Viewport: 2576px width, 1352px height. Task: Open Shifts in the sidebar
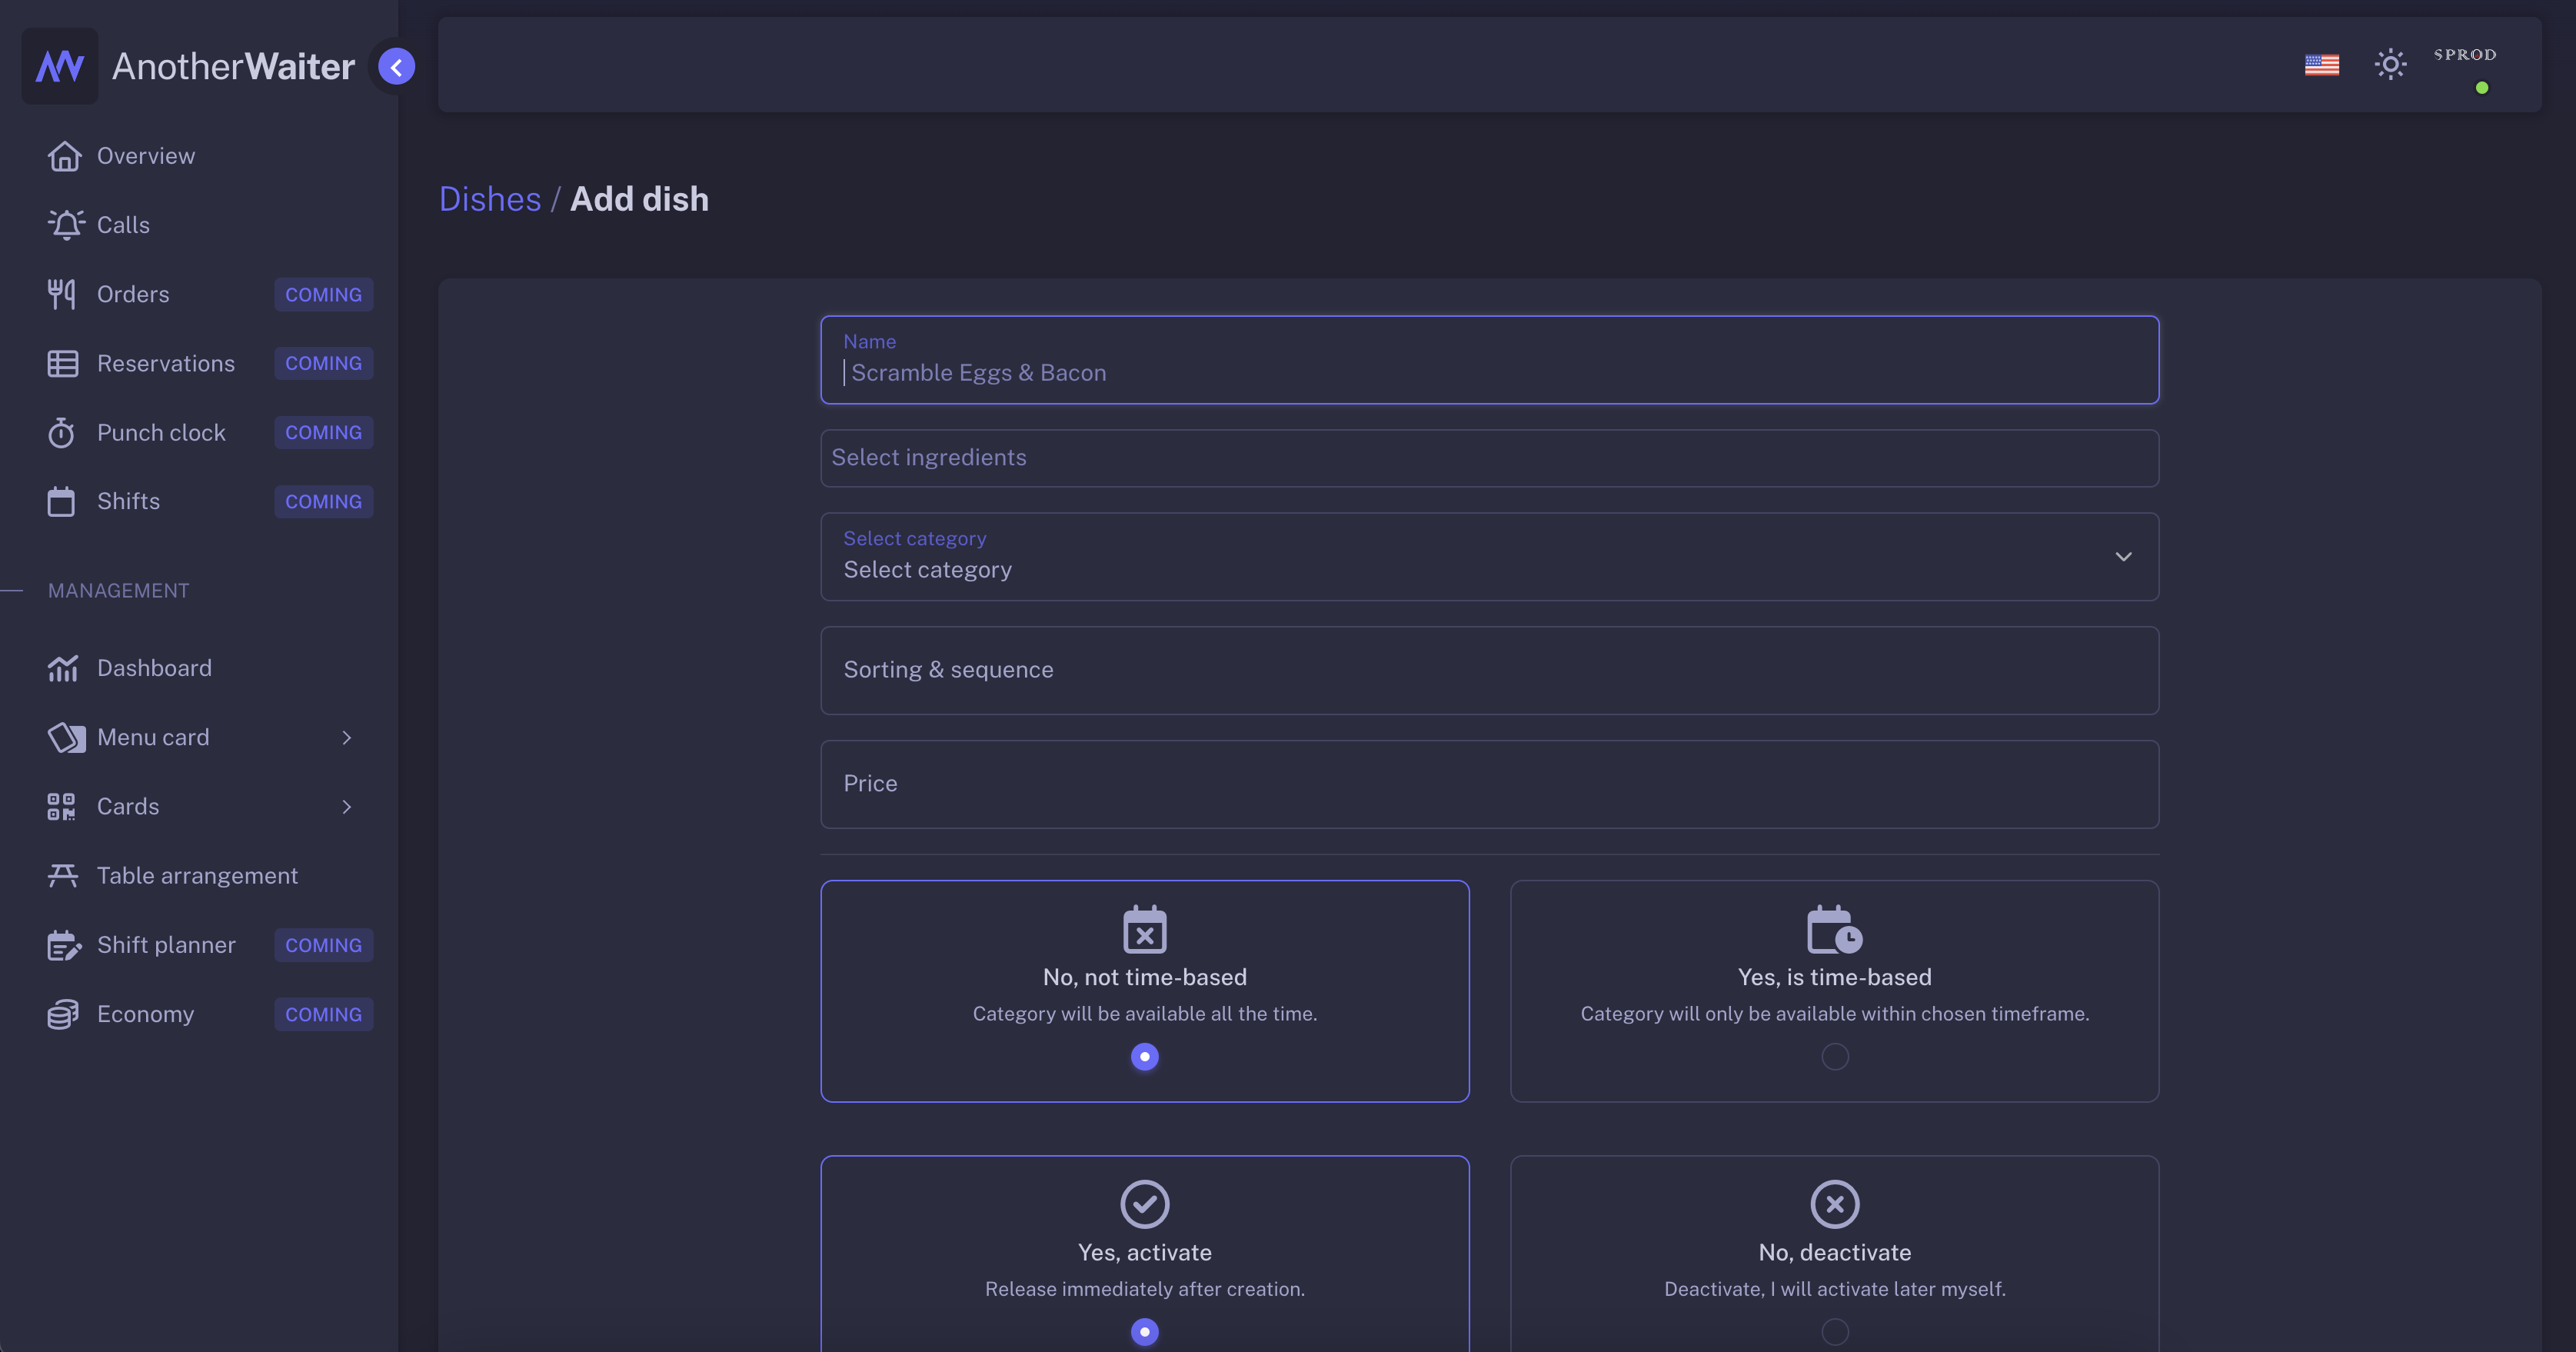(x=128, y=501)
